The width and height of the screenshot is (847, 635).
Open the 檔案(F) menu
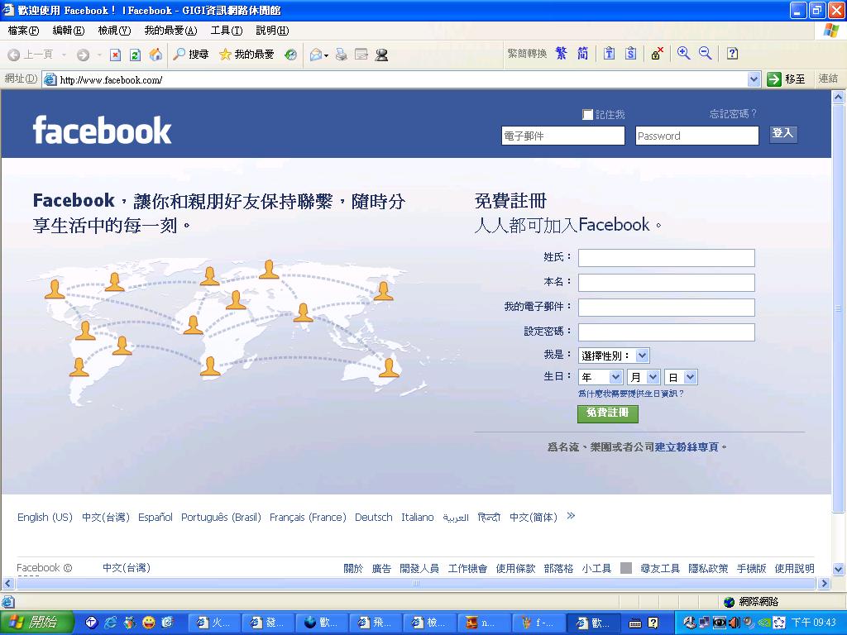click(23, 31)
